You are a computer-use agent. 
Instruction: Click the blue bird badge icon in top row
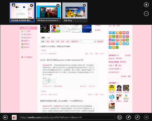(x=114, y=33)
